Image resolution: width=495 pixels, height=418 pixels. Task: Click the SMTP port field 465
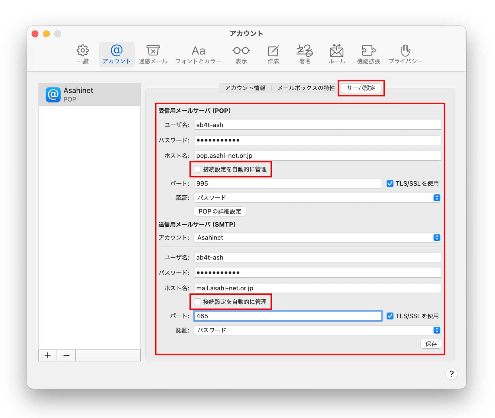(x=288, y=316)
